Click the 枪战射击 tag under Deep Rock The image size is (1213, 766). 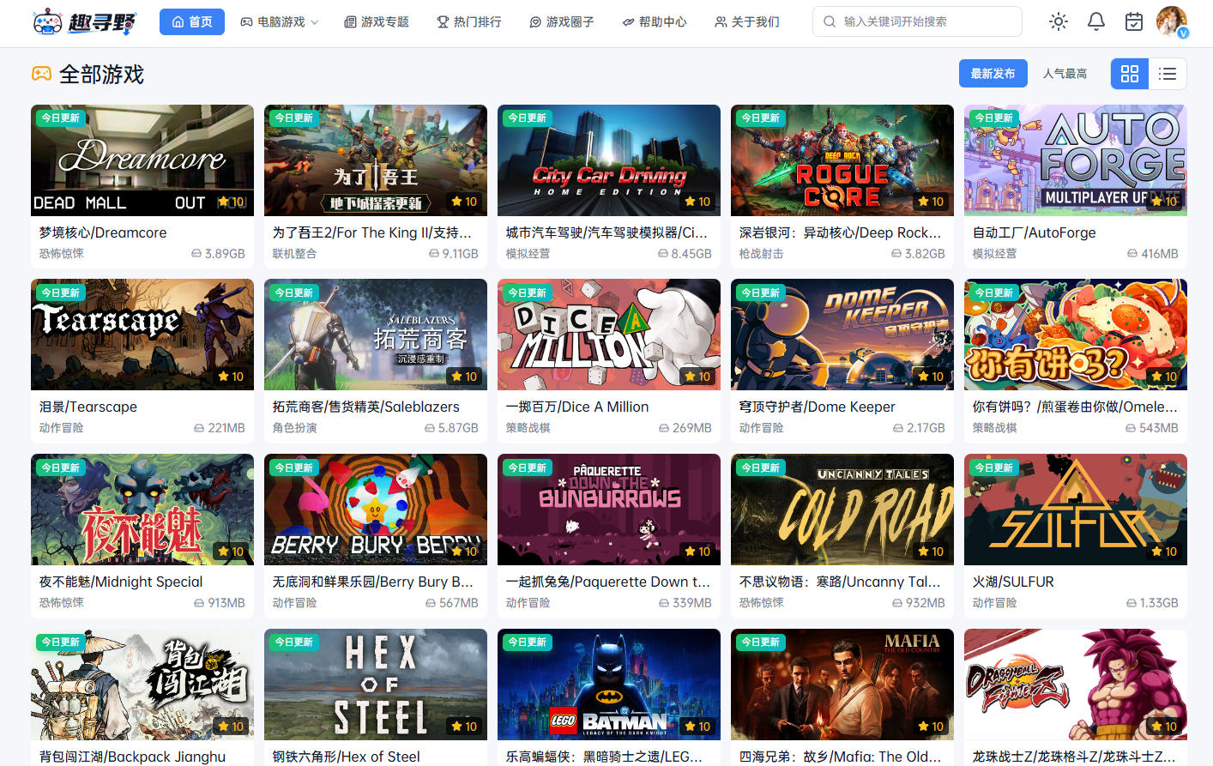coord(761,254)
